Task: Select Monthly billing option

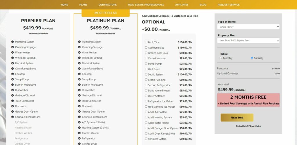Action: (x=221, y=58)
